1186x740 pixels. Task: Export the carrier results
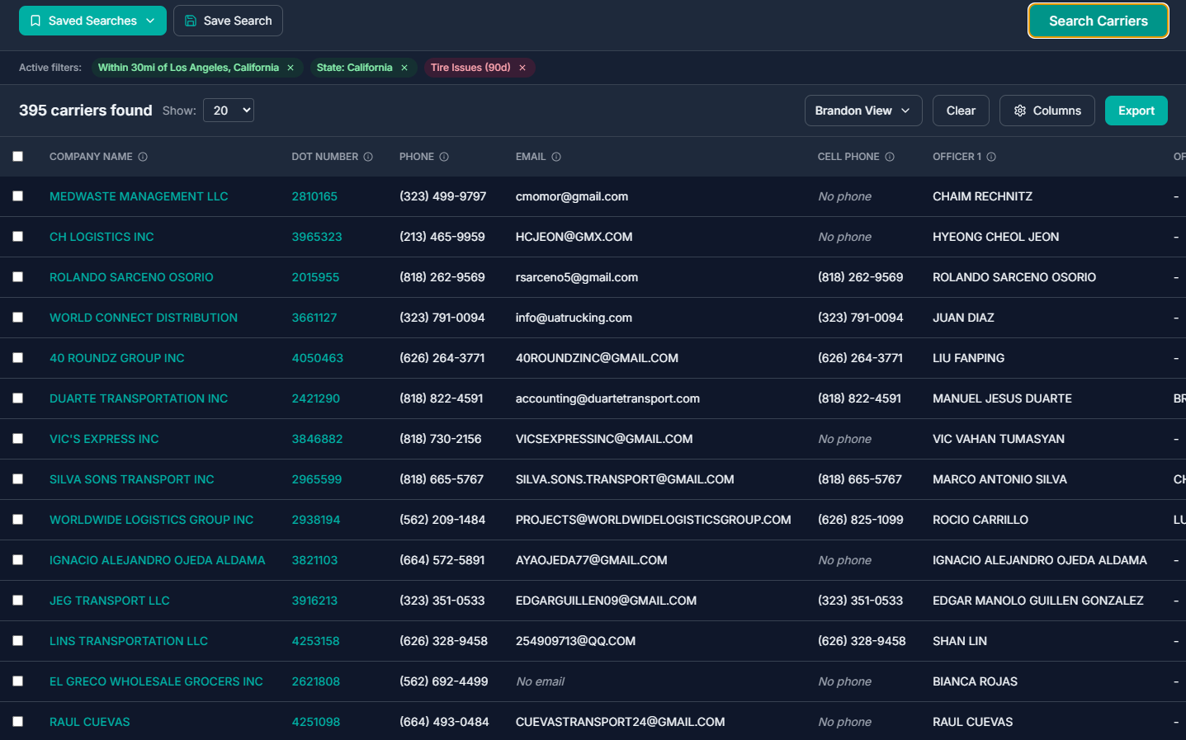click(x=1136, y=111)
